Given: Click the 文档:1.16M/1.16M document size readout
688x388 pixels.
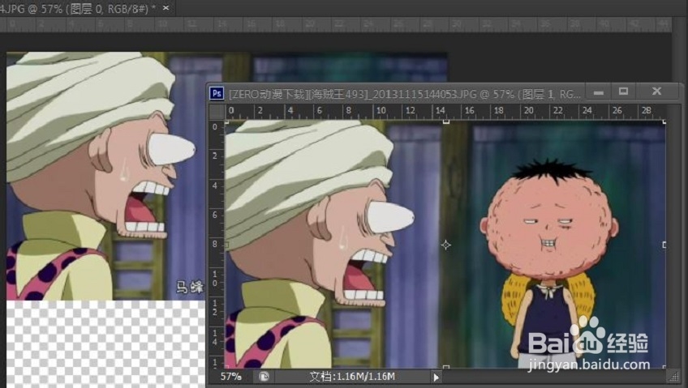Looking at the screenshot, I should click(352, 377).
